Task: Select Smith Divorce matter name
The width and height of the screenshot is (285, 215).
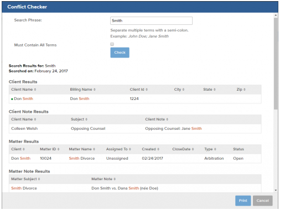Action: pos(82,159)
